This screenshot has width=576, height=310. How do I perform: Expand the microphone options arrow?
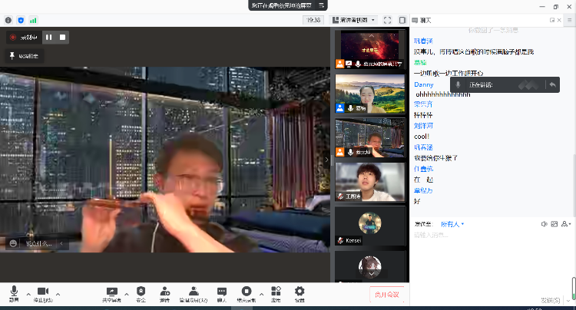(28, 294)
